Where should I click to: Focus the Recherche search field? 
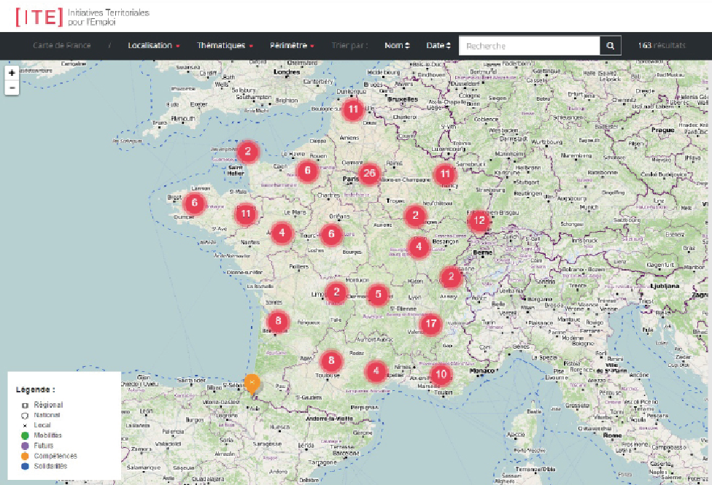[x=530, y=45]
